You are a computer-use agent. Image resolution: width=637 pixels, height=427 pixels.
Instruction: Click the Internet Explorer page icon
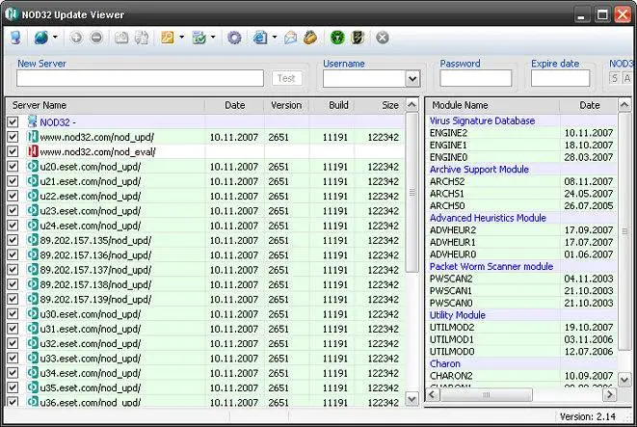click(260, 38)
